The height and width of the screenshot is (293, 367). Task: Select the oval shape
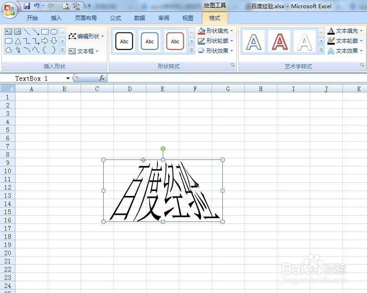tap(54, 31)
